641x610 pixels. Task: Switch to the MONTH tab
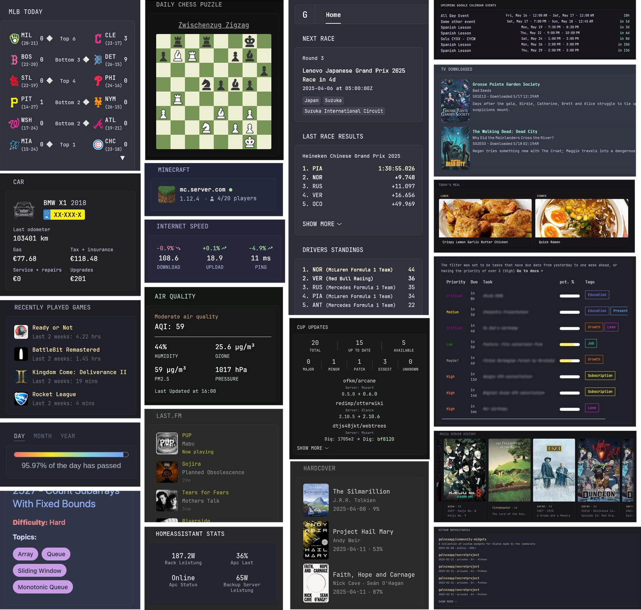tap(42, 436)
